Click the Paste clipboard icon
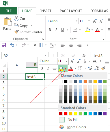 (x=8, y=21)
